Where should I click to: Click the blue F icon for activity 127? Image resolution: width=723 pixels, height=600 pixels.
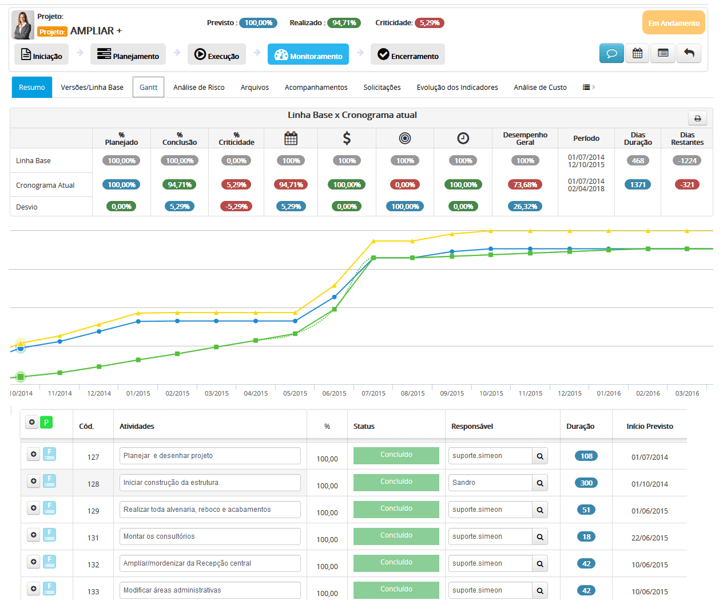(50, 455)
